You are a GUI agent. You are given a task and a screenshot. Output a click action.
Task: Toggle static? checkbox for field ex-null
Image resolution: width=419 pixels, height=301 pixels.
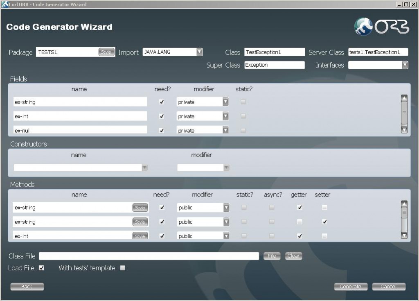pyautogui.click(x=243, y=130)
